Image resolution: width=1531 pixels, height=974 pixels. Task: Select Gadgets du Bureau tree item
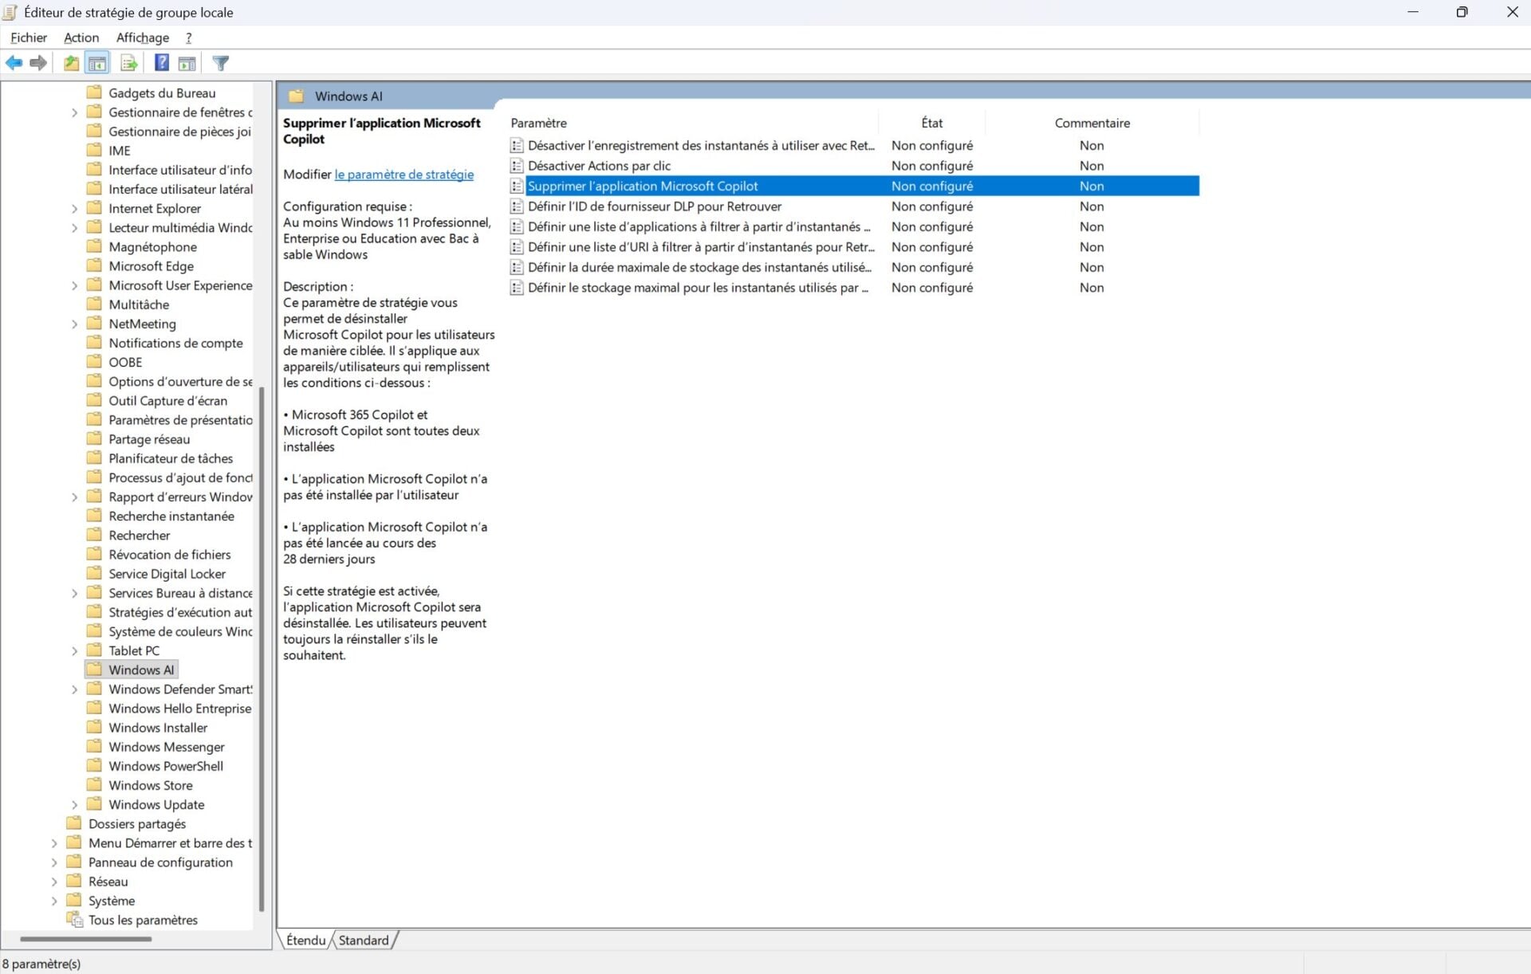click(162, 93)
